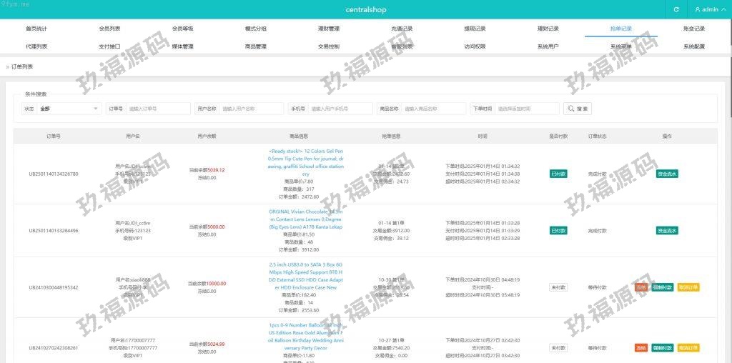The height and width of the screenshot is (363, 732).
Task: Navigate to the 系统配置 tab
Action: [693, 46]
